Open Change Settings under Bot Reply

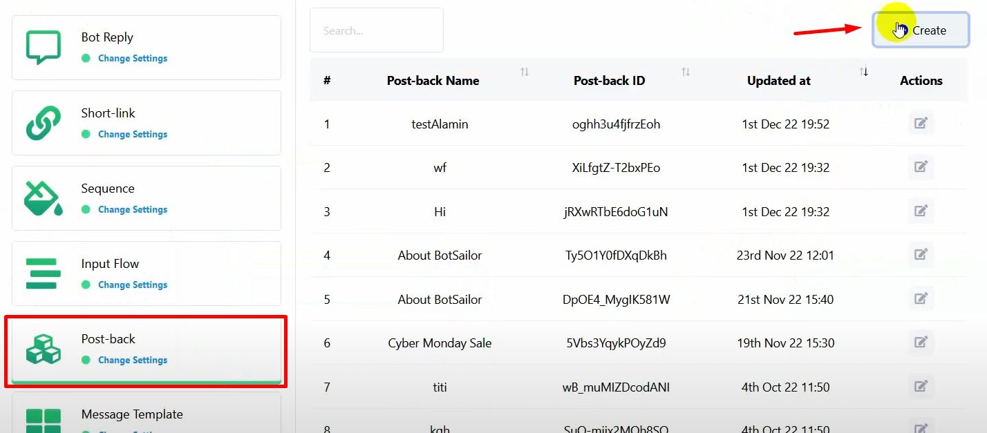click(133, 59)
